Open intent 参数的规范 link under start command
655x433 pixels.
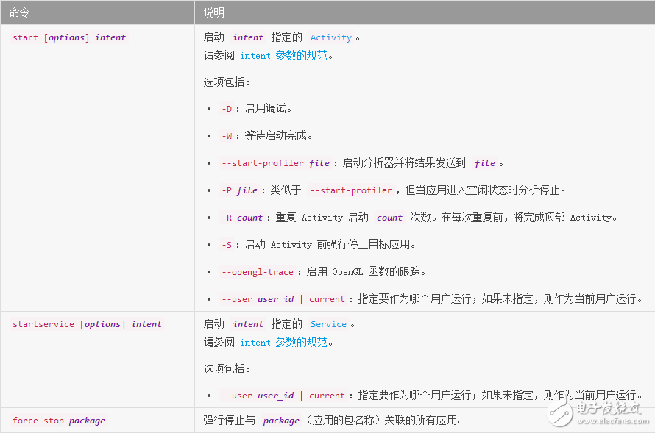283,55
